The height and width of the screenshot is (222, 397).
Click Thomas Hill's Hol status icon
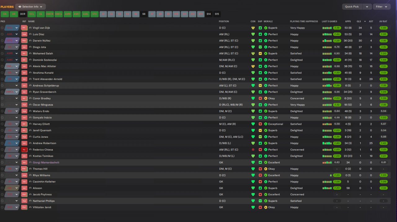24,169
